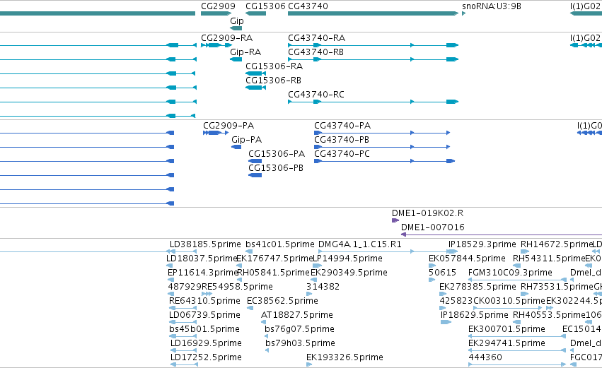Click EST FGM310C09.3prime

click(x=510, y=273)
